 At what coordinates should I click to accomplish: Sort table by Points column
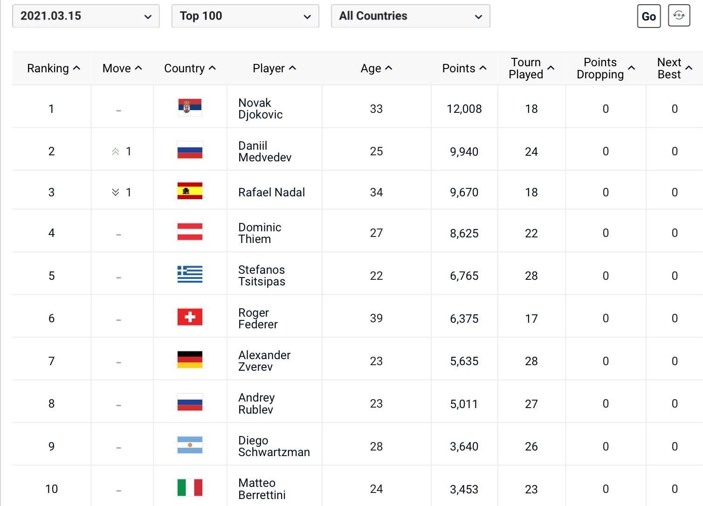[x=464, y=69]
